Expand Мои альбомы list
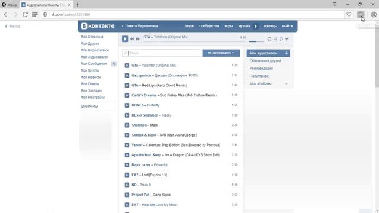 coord(268,83)
